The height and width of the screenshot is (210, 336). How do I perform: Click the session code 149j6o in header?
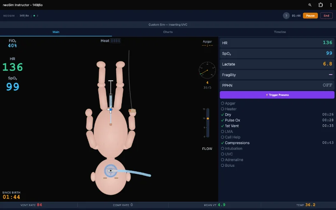coord(24,16)
